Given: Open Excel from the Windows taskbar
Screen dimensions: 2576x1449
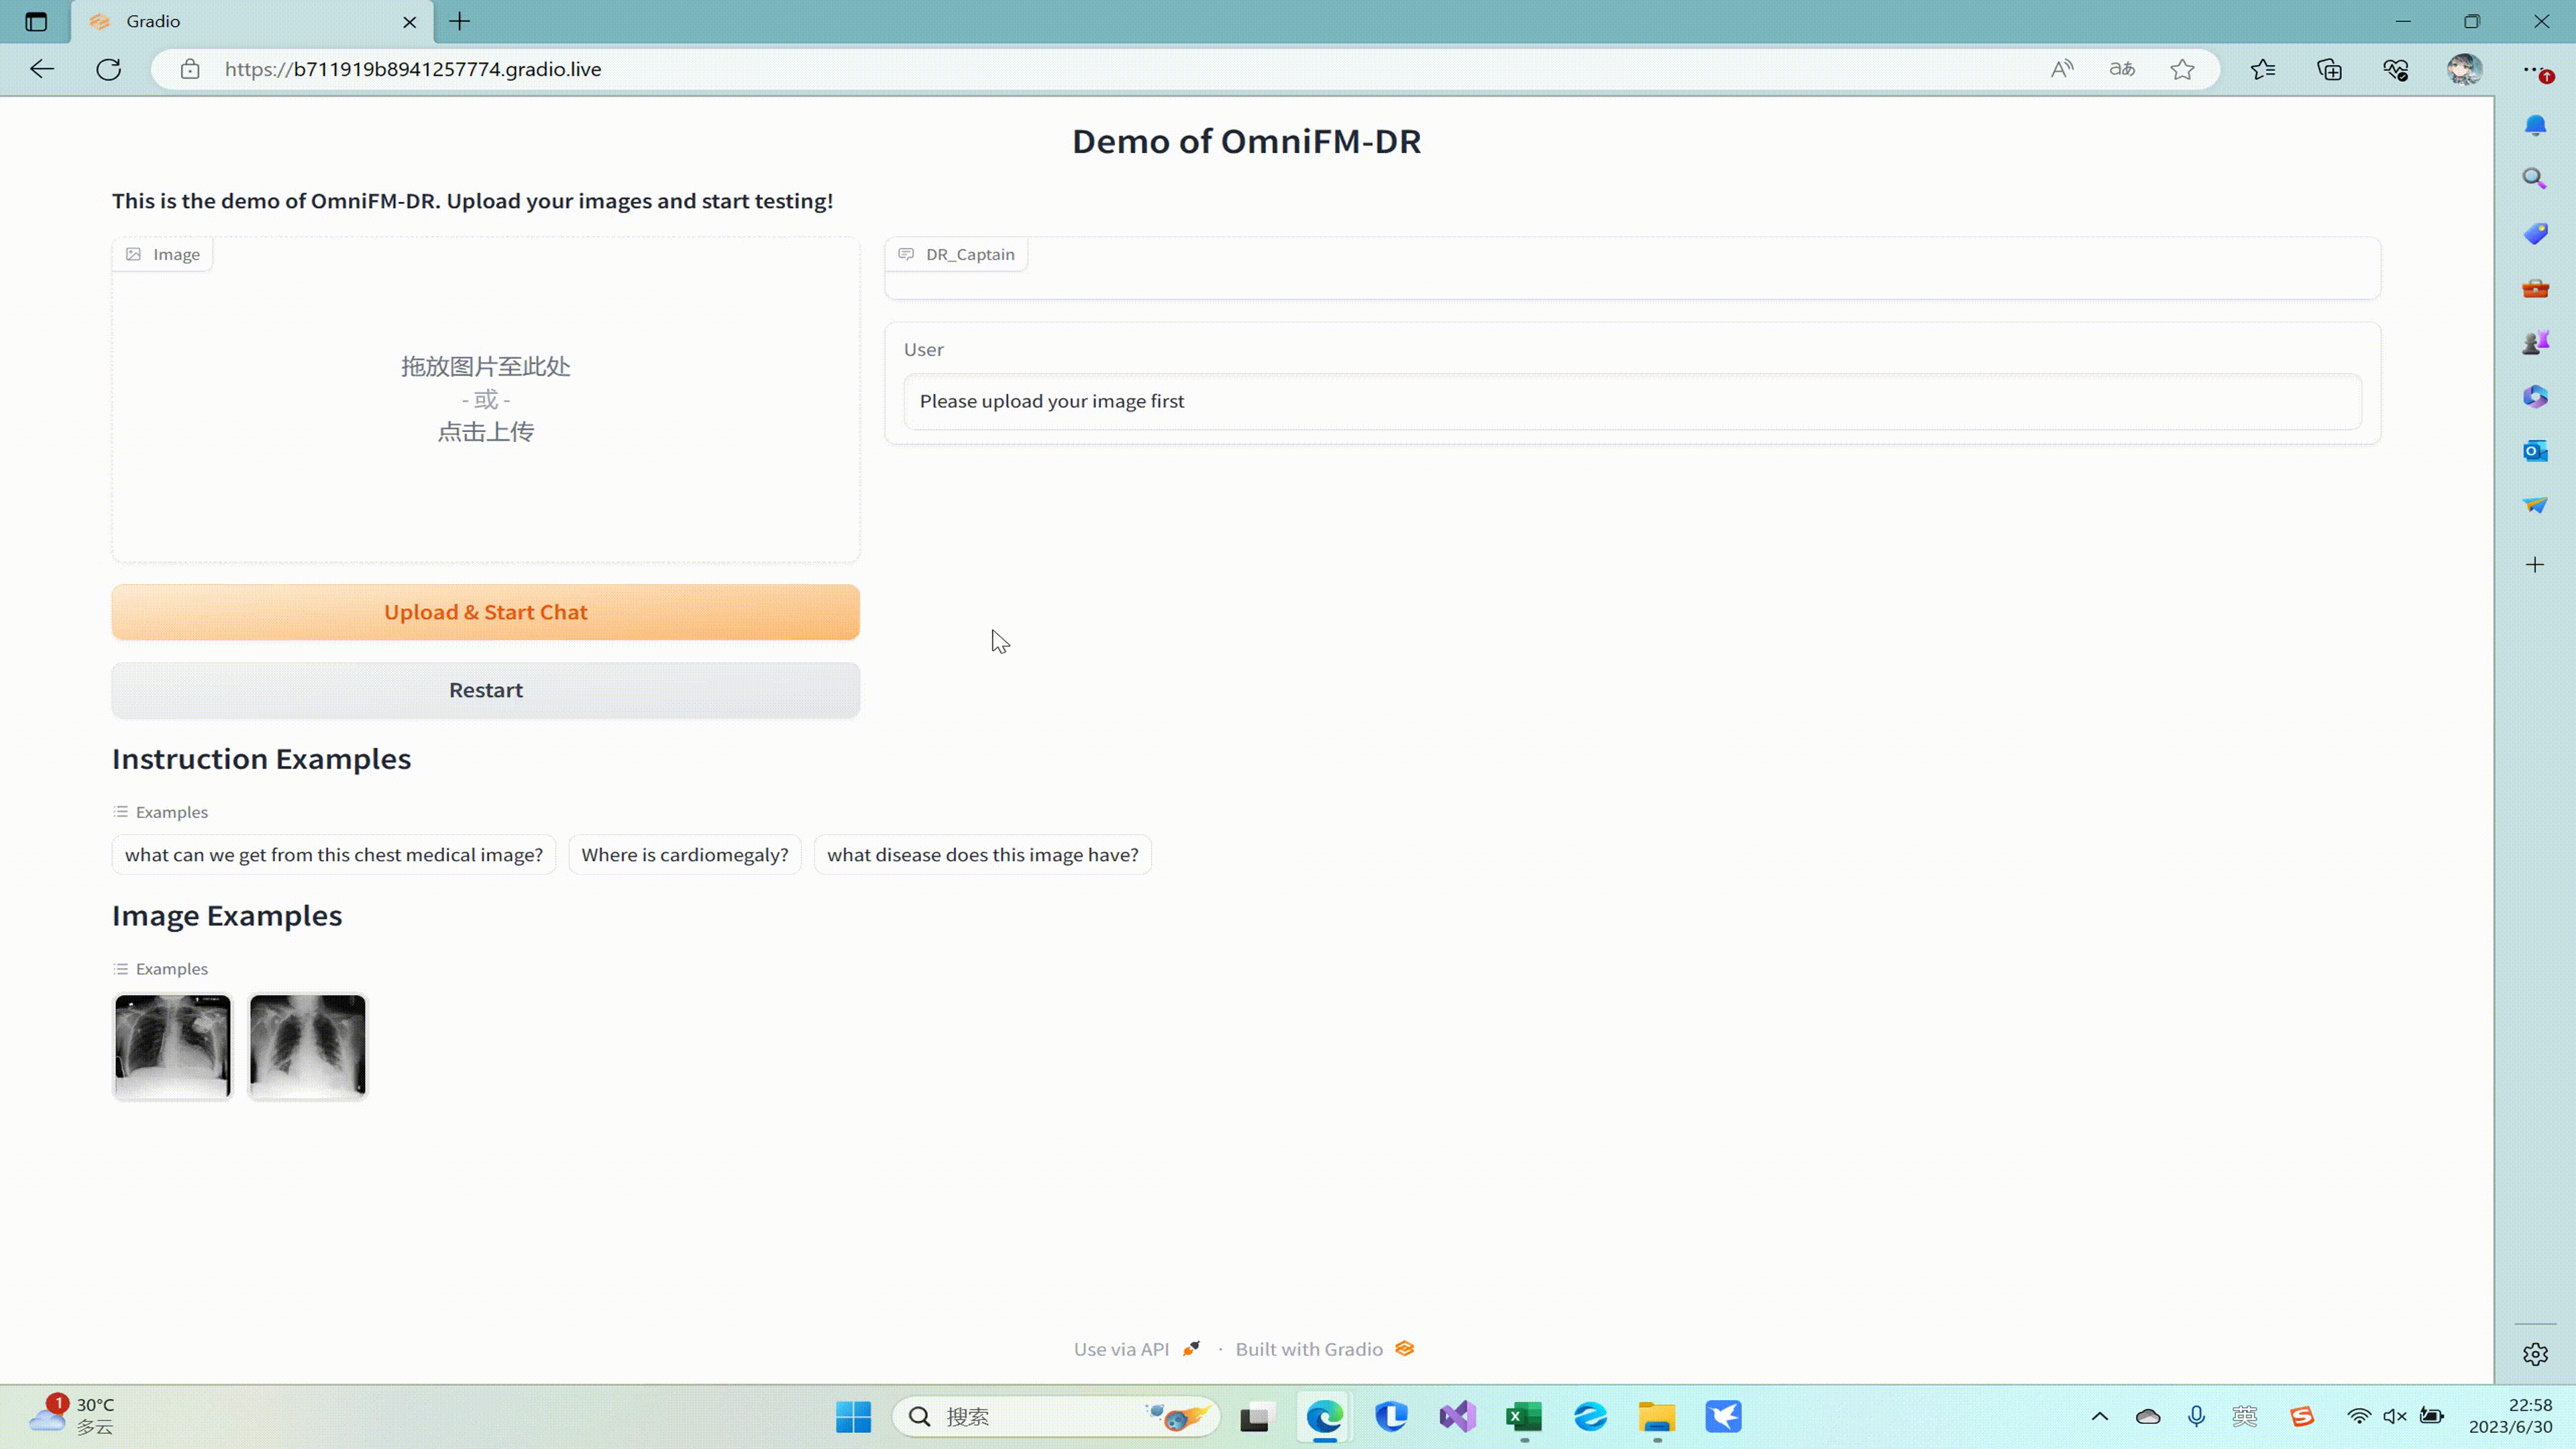Looking at the screenshot, I should [1523, 1416].
